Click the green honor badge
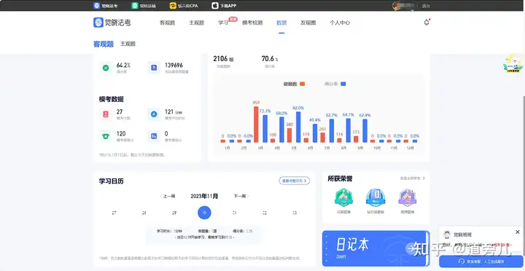Image resolution: width=525 pixels, height=271 pixels. (x=344, y=197)
